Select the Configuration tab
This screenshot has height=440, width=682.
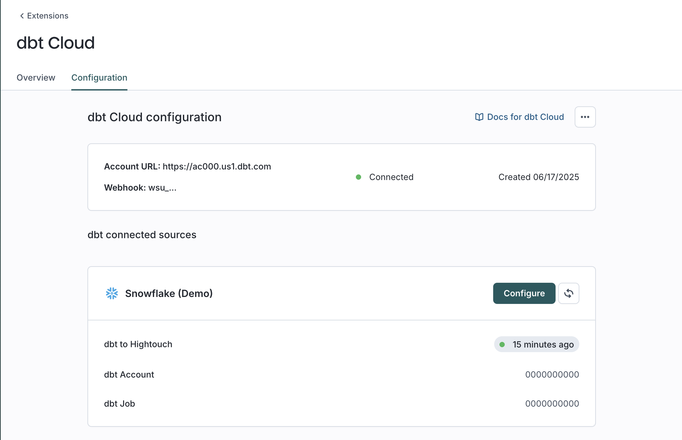click(x=99, y=78)
